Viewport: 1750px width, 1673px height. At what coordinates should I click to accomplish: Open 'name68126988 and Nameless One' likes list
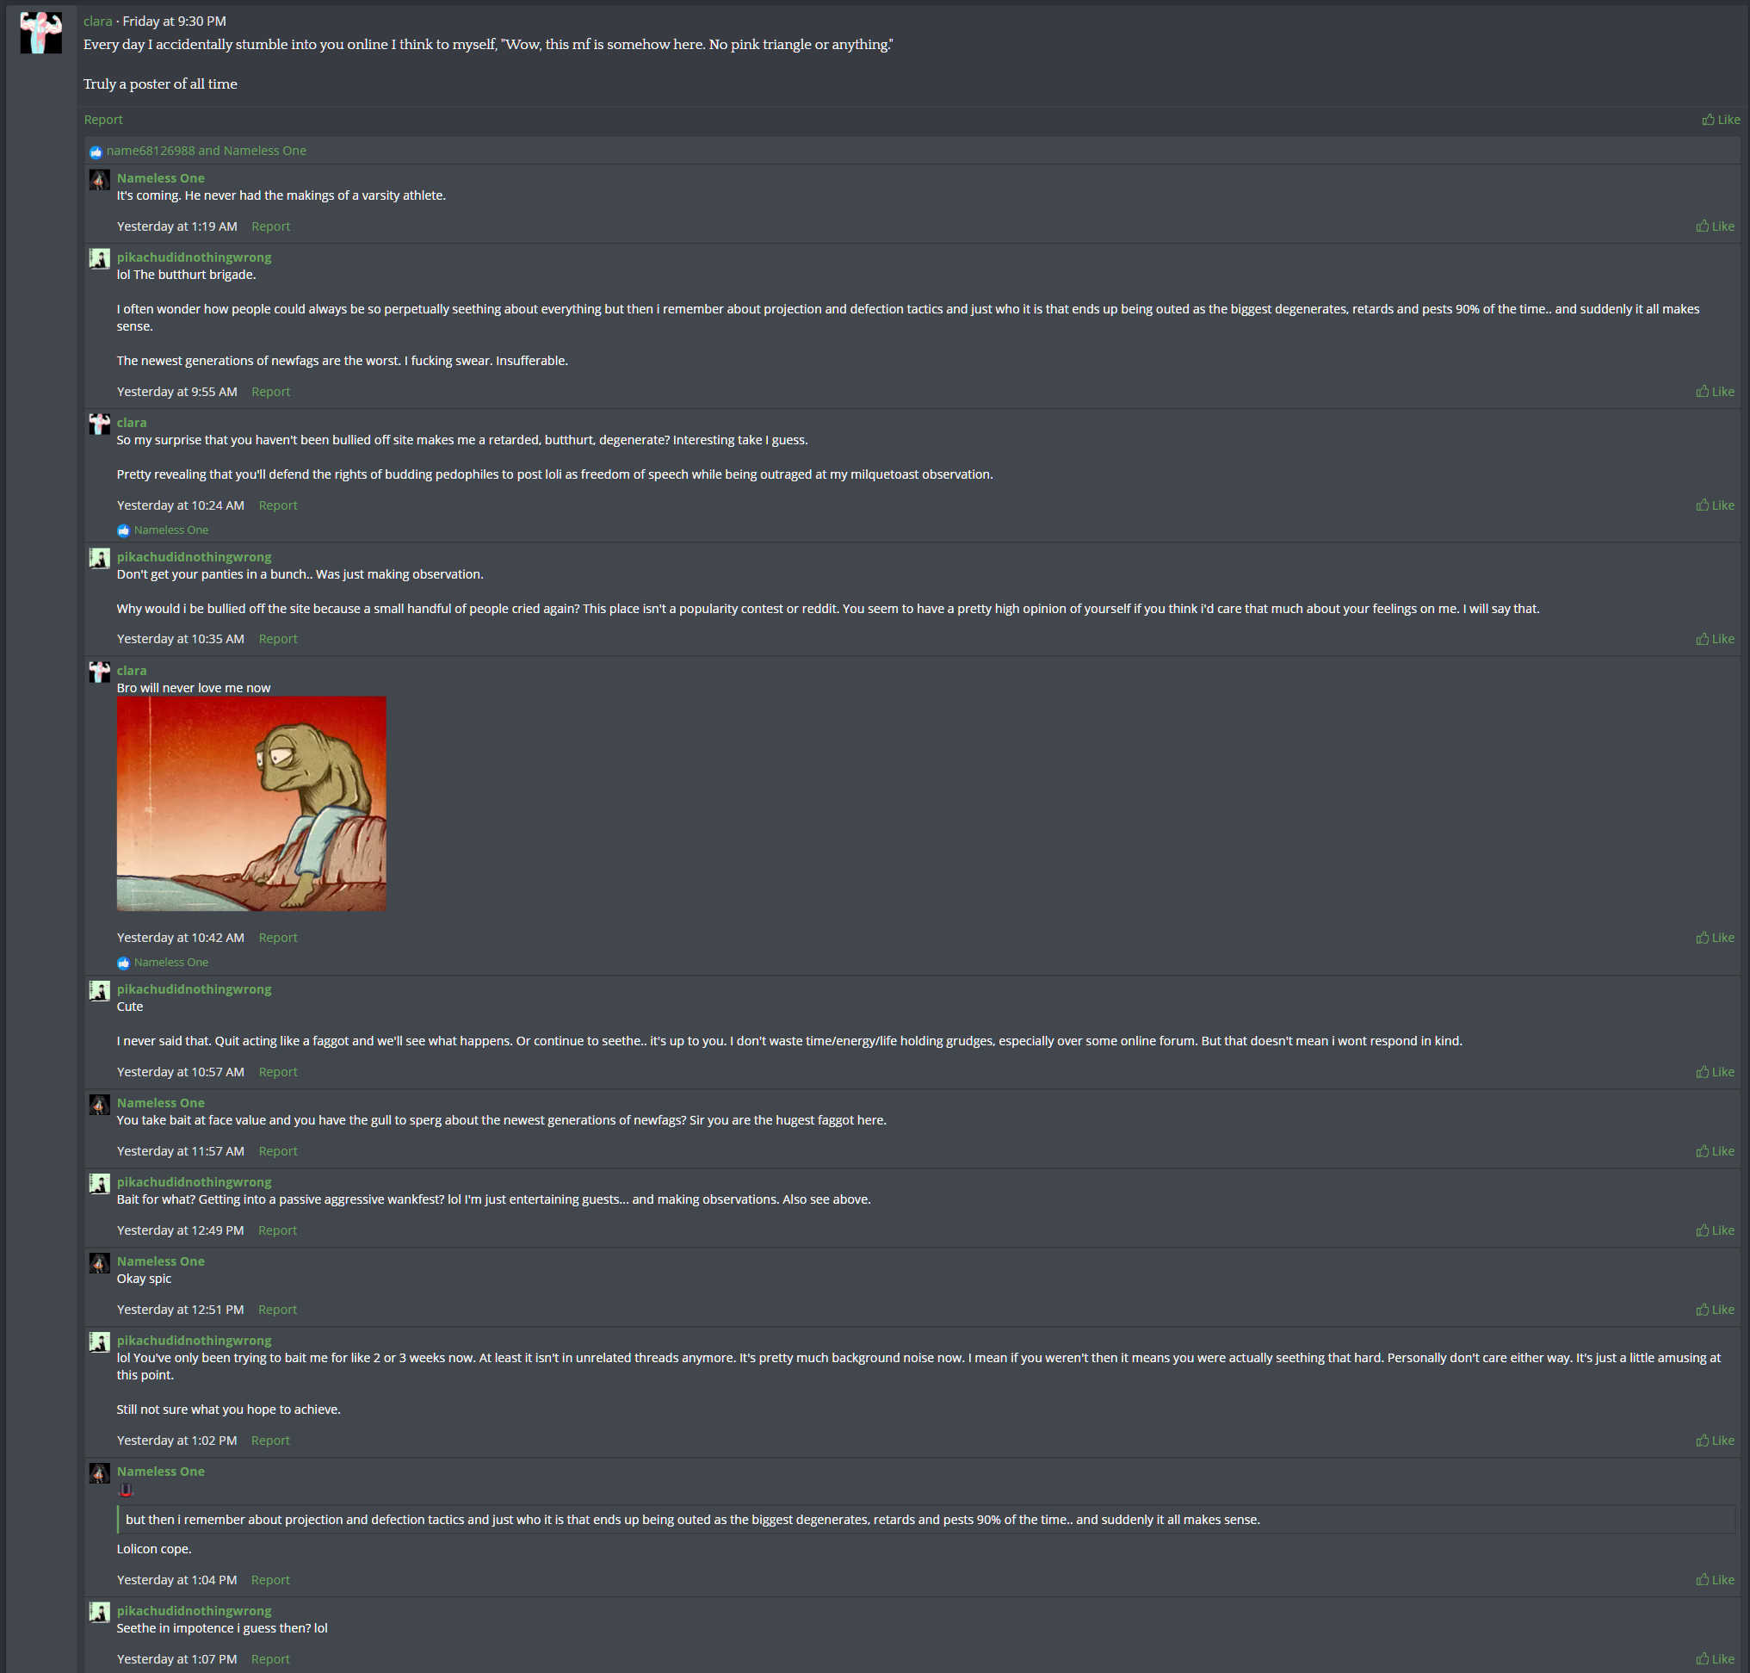(x=206, y=151)
